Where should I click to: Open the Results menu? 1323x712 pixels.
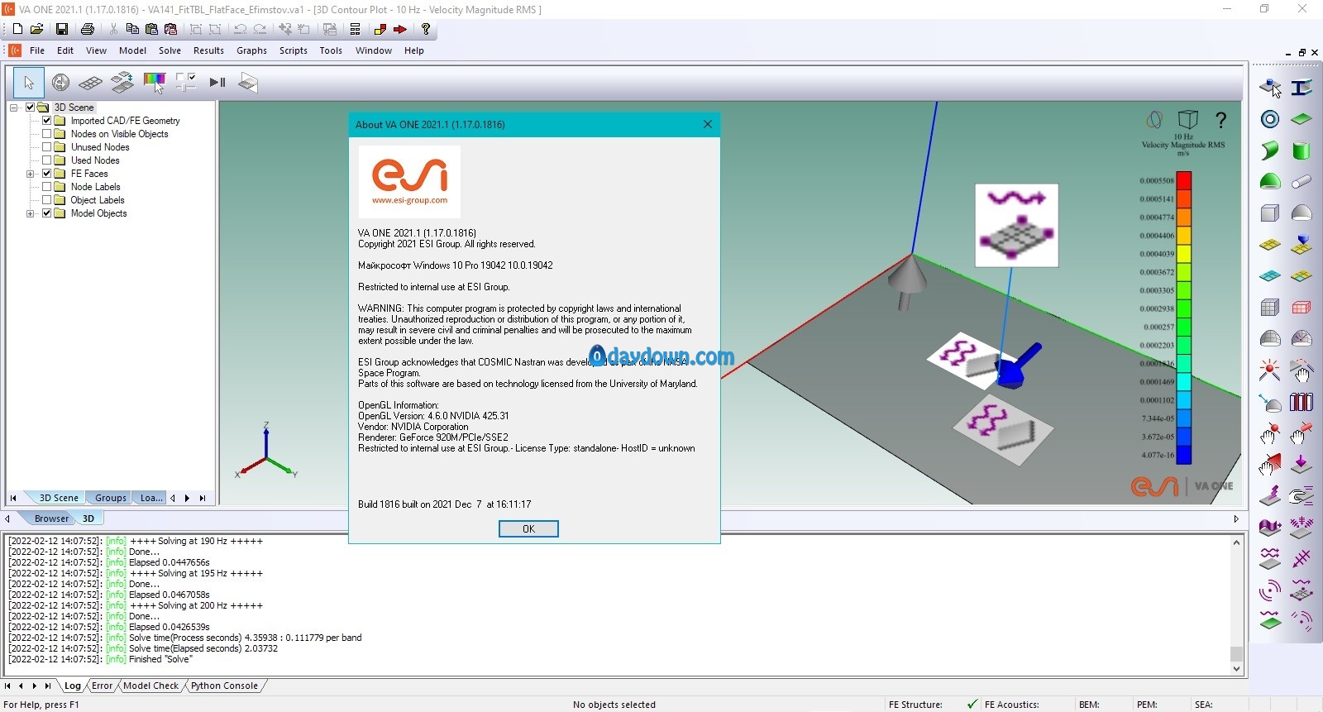click(208, 50)
